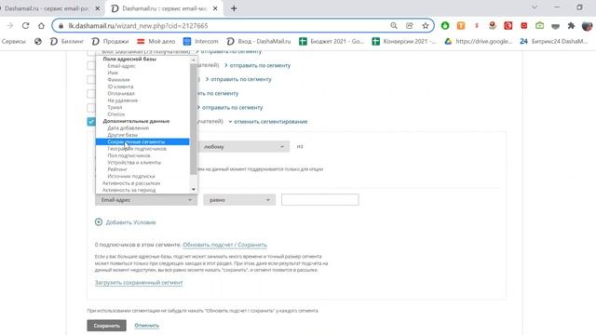Select ID клиента in the open list
Image resolution: width=596 pixels, height=335 pixels.
point(120,87)
